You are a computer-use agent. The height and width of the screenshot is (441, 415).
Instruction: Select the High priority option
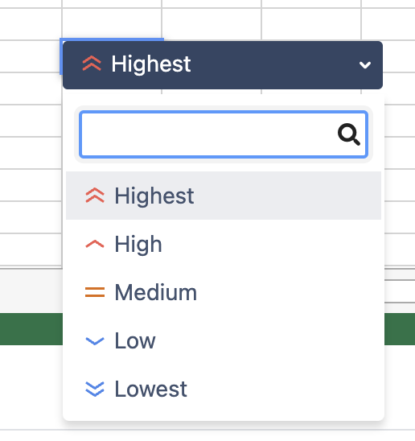(224, 244)
